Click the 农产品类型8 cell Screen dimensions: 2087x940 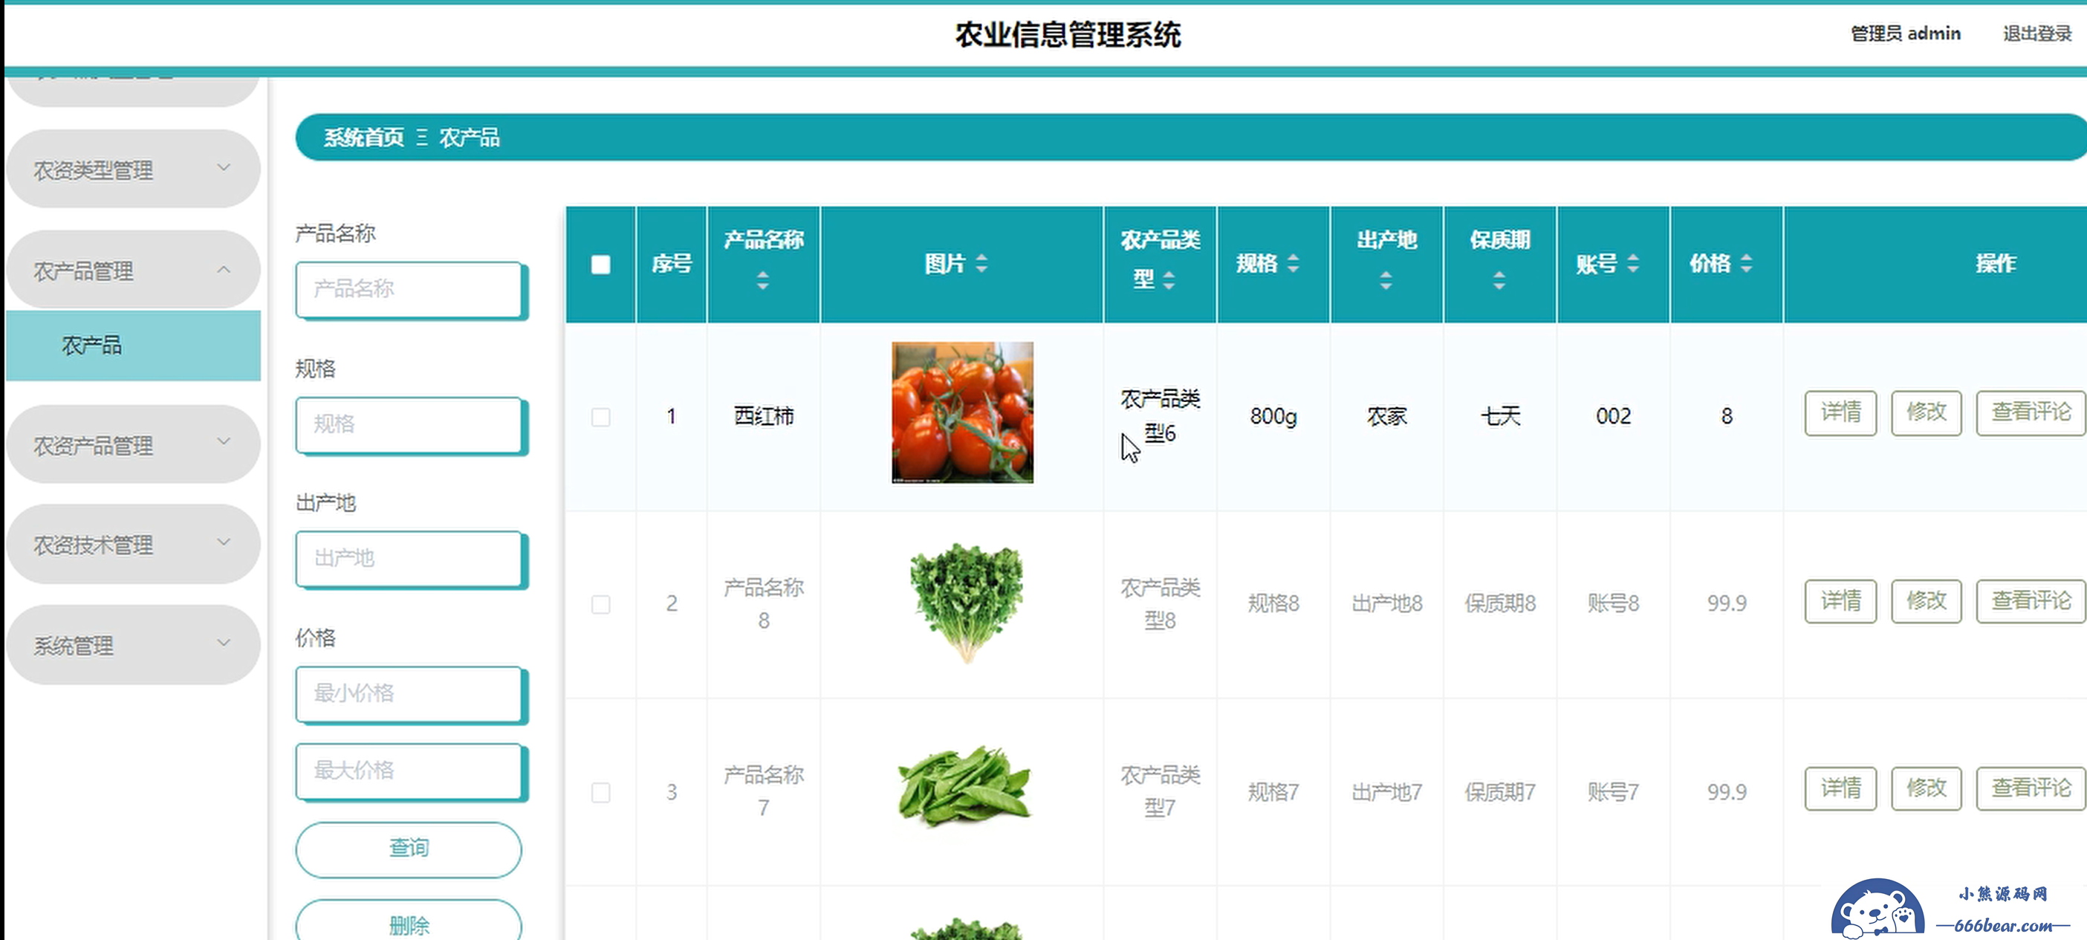(x=1159, y=603)
